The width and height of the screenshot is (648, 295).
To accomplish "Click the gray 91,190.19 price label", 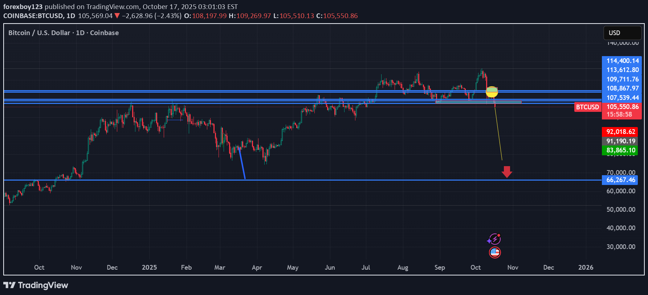I will tap(621, 141).
